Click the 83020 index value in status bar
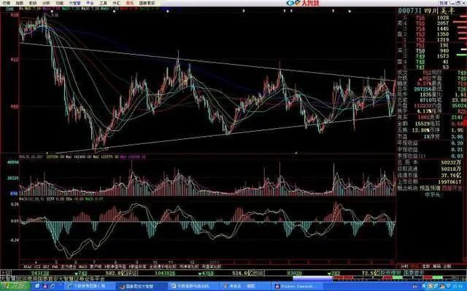The height and width of the screenshot is (291, 467). click(295, 273)
